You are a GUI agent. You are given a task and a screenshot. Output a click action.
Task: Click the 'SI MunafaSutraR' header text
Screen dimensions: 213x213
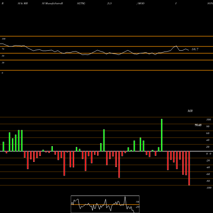[x=52, y=3]
